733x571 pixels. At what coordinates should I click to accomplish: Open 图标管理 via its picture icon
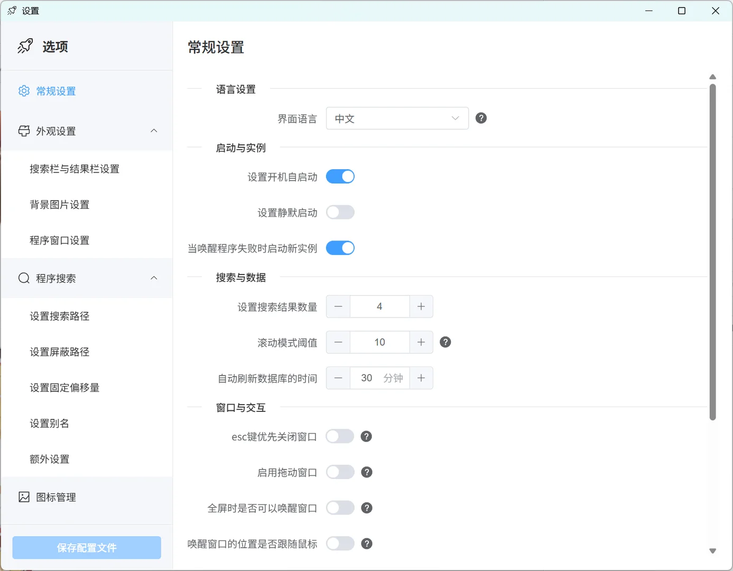[x=23, y=496]
